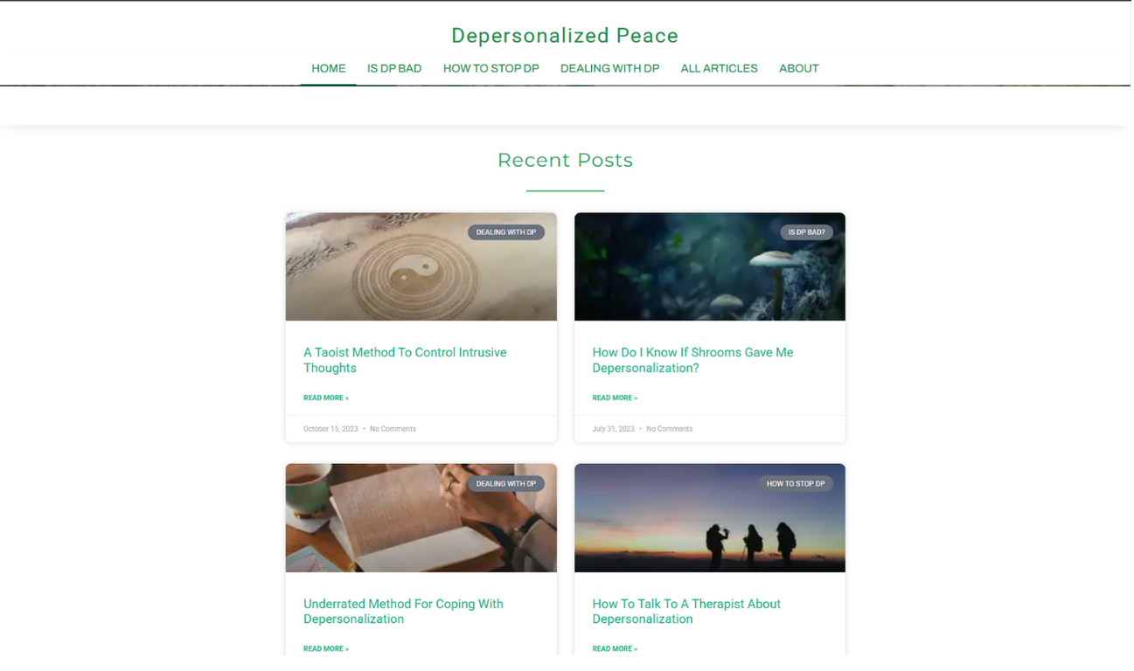The image size is (1134, 671).
Task: Open Underrated Method For Coping article title
Action: [x=404, y=612]
